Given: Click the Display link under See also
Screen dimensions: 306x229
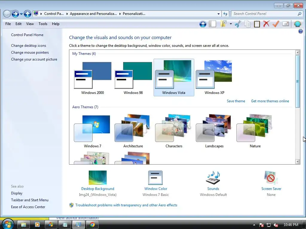Looking at the screenshot, I should click(x=17, y=193).
